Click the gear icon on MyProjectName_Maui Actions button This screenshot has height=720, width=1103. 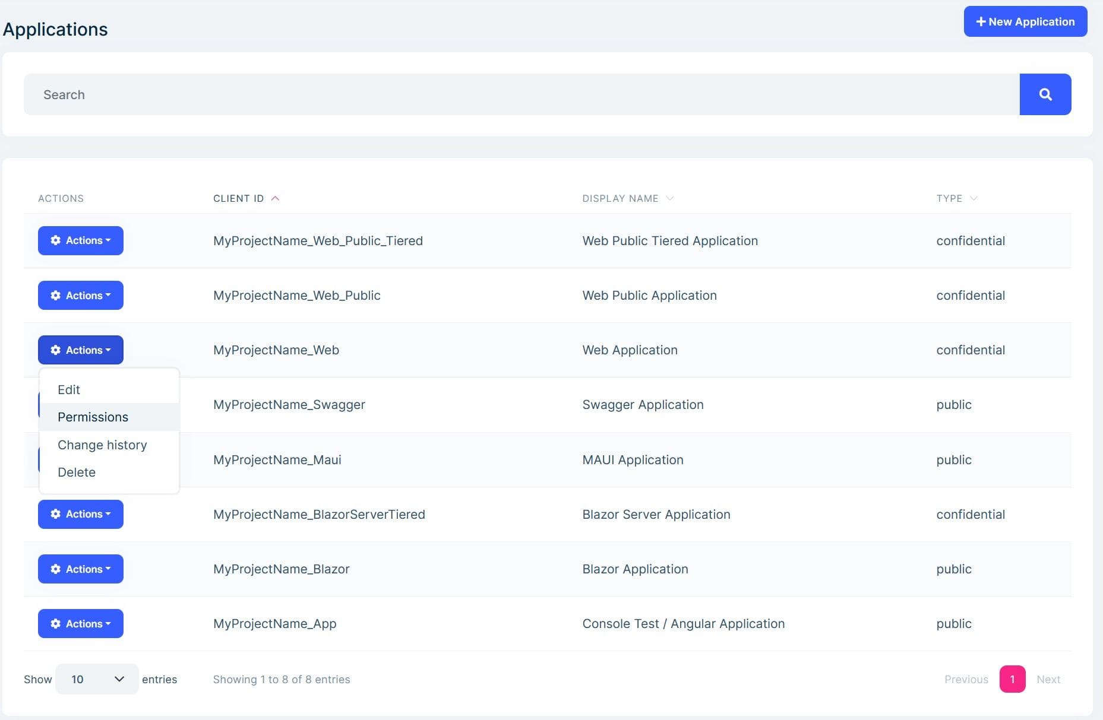point(56,459)
